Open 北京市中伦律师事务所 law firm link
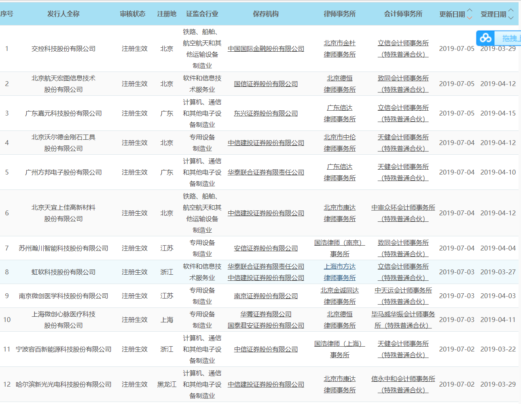This screenshot has width=521, height=404. 340,143
